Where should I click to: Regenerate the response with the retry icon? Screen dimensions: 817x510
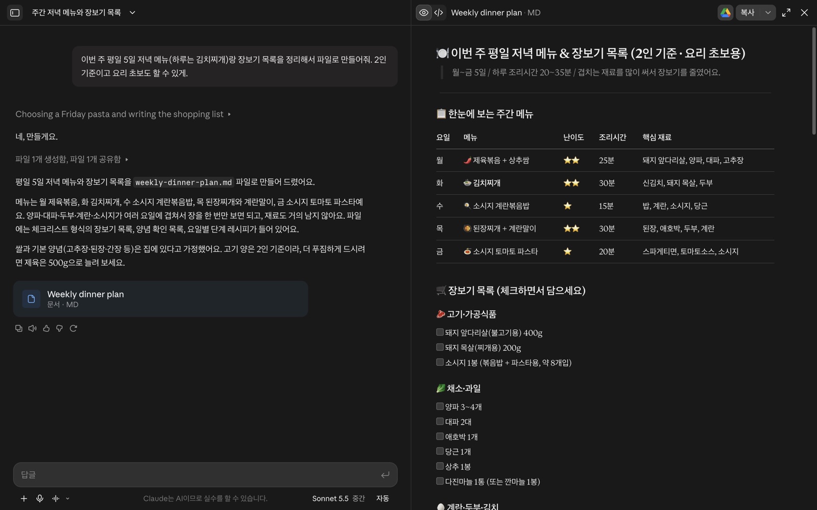(x=74, y=328)
